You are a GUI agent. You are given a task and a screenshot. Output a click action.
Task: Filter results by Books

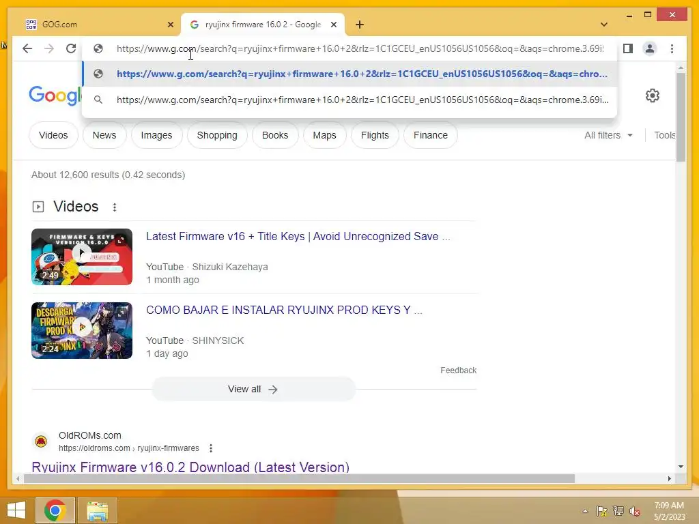coord(275,135)
